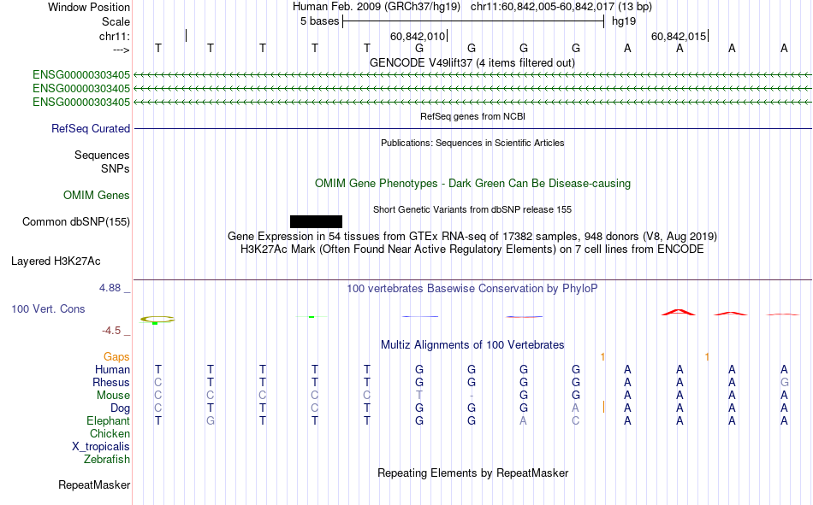Select the X_tropicalis species label
Screen dimensions: 813x505
[101, 447]
